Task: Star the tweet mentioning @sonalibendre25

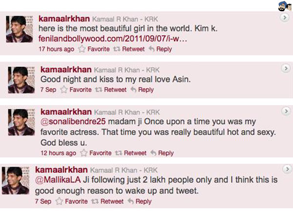Action: pos(84,153)
